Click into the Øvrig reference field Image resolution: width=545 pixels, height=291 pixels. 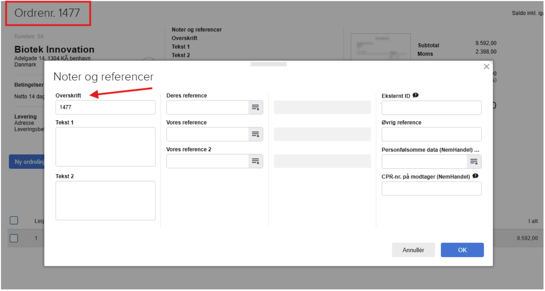click(431, 134)
